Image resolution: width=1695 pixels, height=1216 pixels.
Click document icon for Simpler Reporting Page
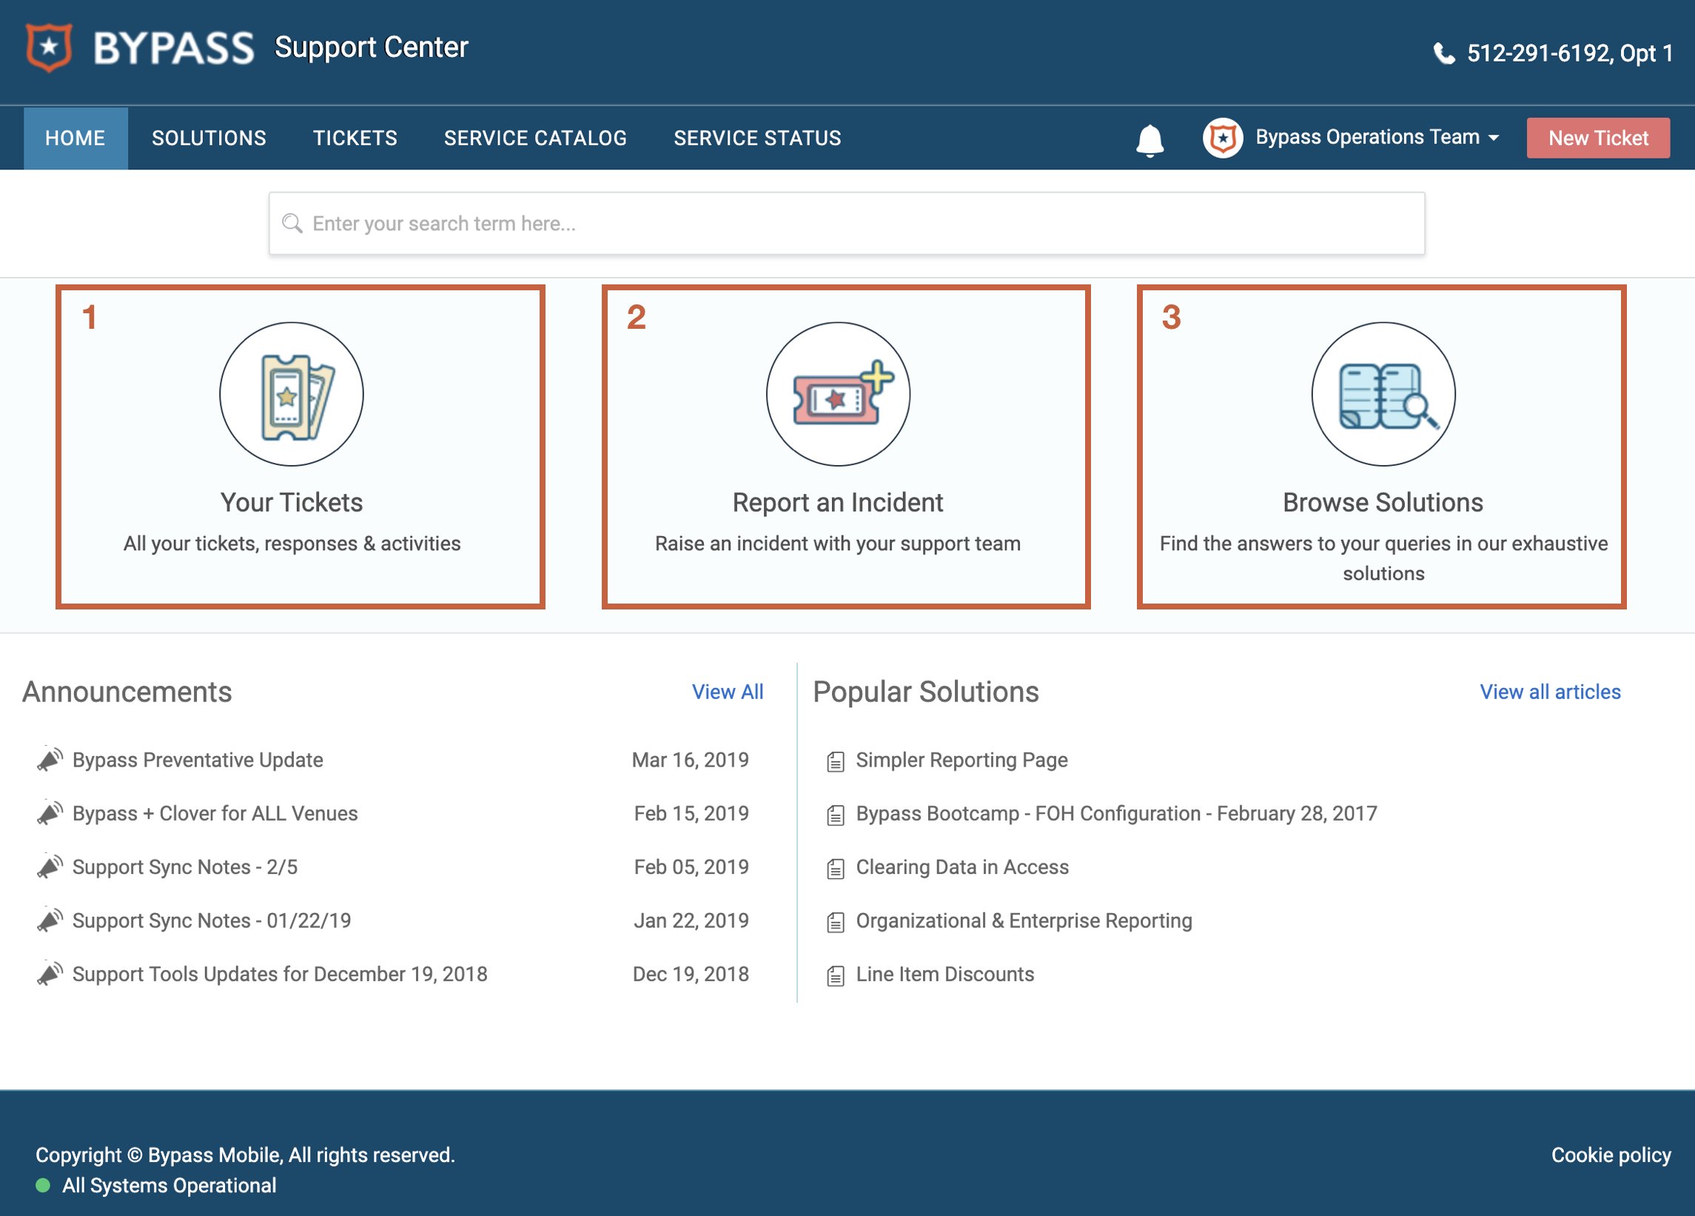click(836, 761)
